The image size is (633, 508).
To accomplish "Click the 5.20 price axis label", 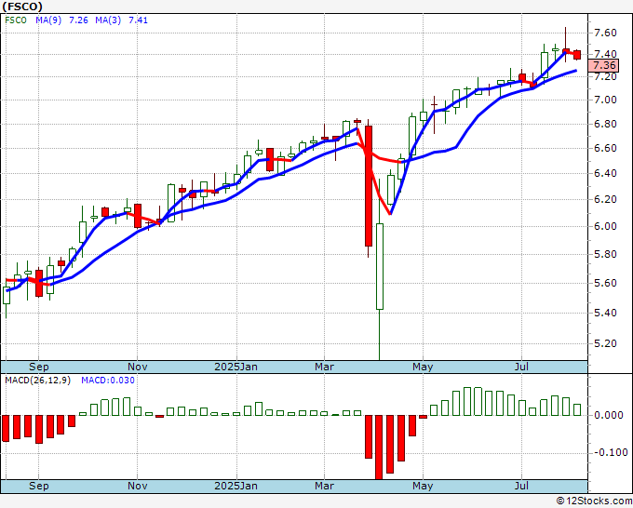I will click(x=606, y=343).
